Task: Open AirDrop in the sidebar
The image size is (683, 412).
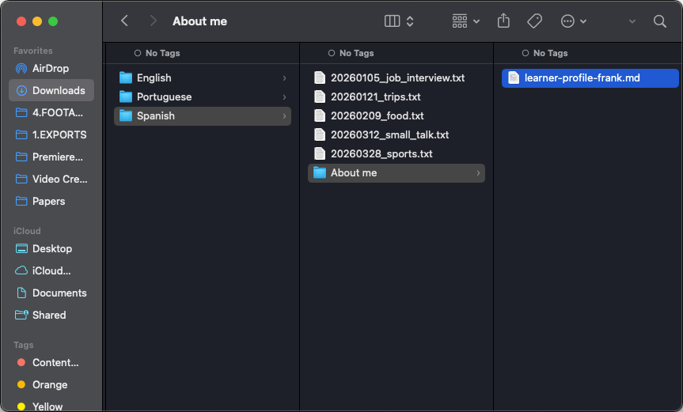Action: (x=51, y=68)
